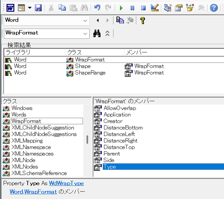224x199 pixels.
Task: Open the library dropdown showing Word
Action: [85, 21]
